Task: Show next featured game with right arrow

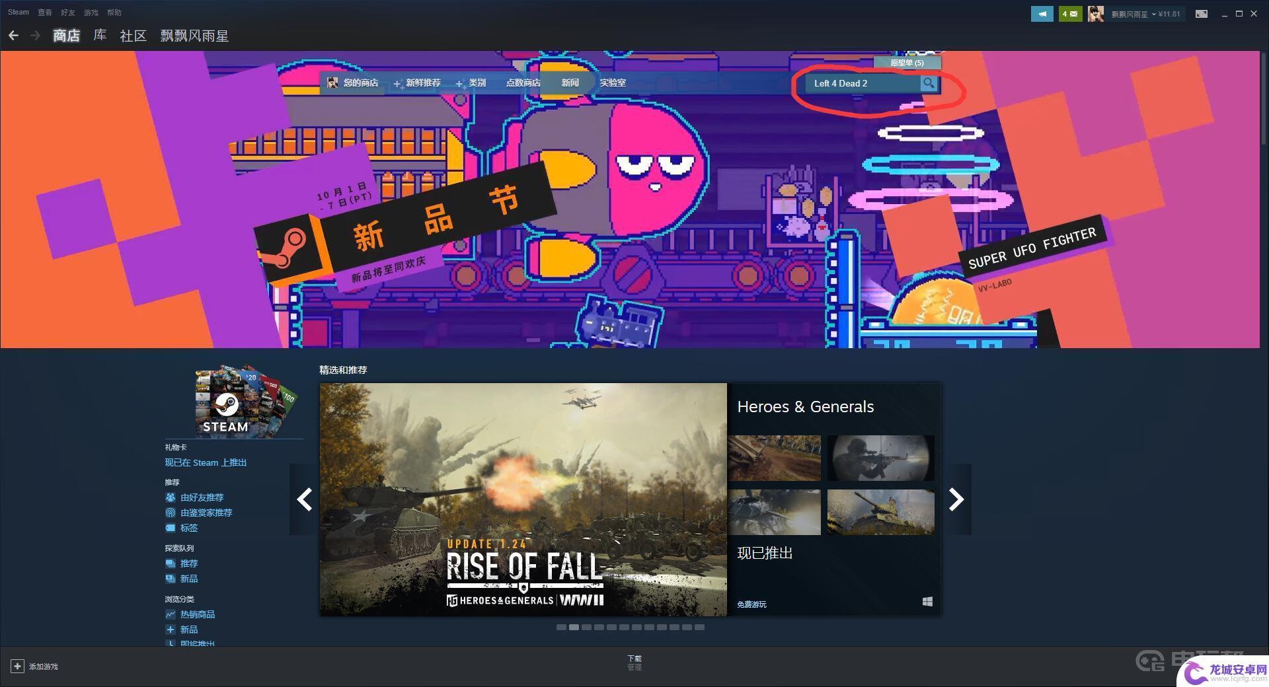Action: click(956, 499)
